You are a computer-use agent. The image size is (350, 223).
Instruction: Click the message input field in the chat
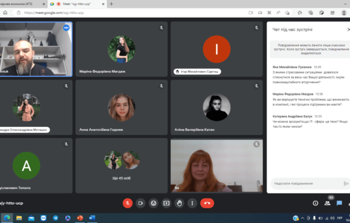(x=307, y=183)
